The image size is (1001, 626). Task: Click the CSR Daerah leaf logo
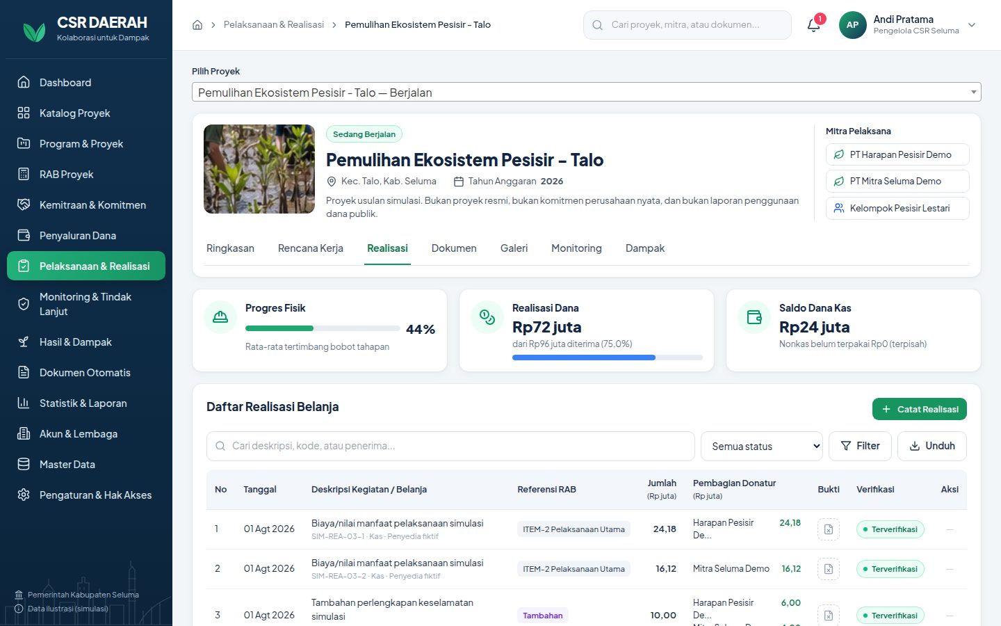click(34, 31)
